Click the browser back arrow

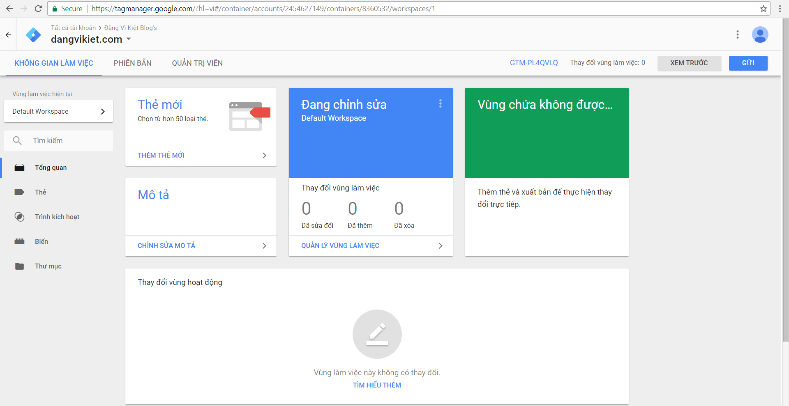point(9,9)
